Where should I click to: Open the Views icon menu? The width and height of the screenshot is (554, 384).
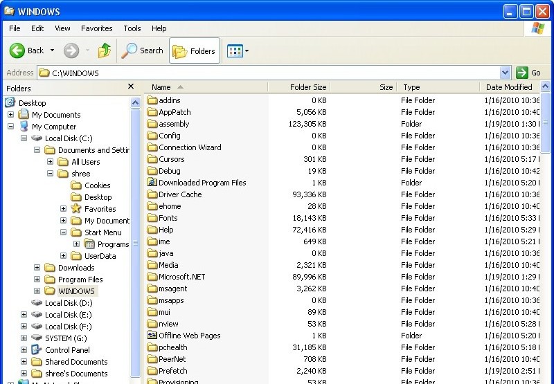click(x=235, y=51)
